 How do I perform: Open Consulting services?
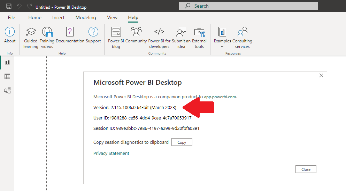point(242,38)
